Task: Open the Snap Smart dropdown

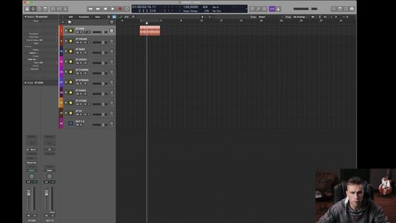Action: coord(271,17)
